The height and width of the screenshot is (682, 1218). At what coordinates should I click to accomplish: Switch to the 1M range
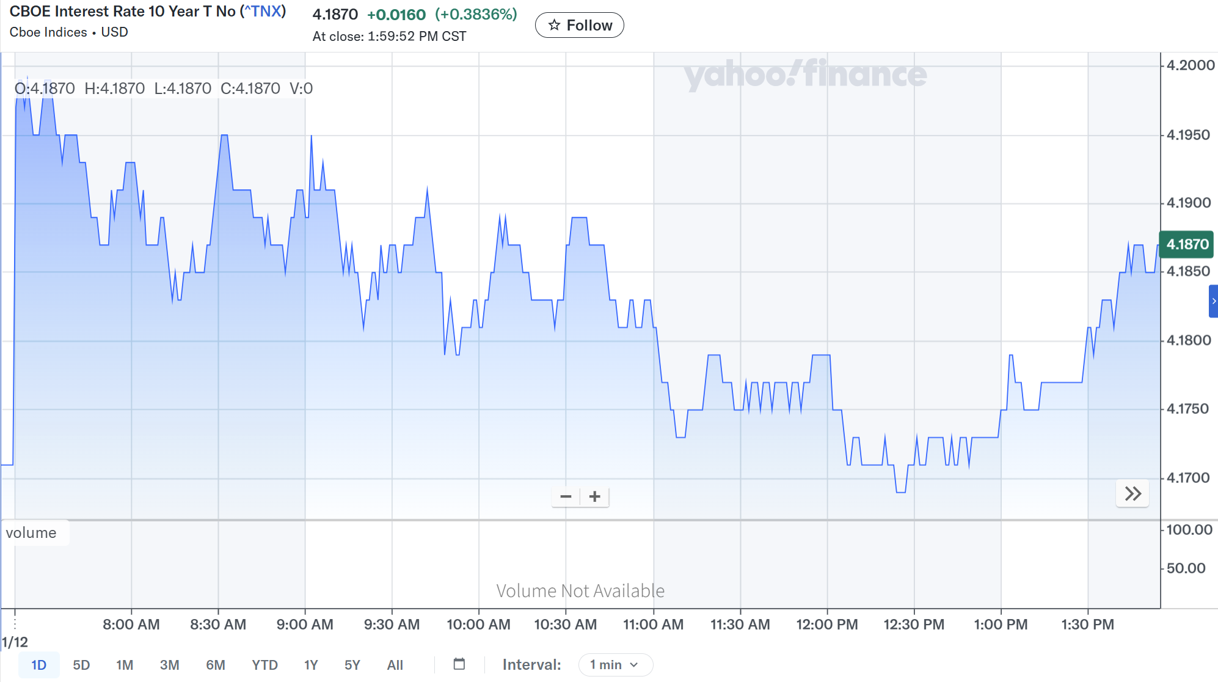pos(125,664)
